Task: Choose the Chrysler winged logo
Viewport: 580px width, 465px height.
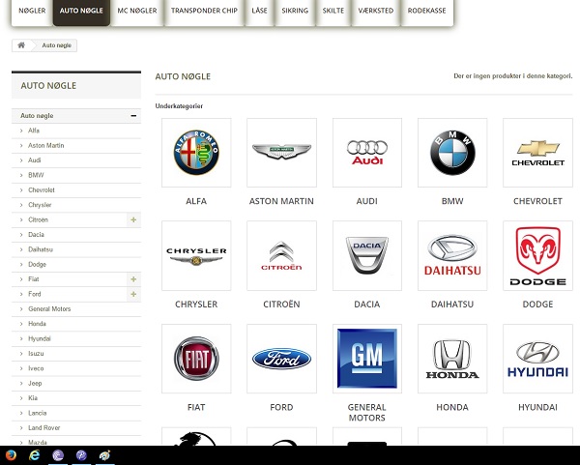Action: (x=196, y=255)
